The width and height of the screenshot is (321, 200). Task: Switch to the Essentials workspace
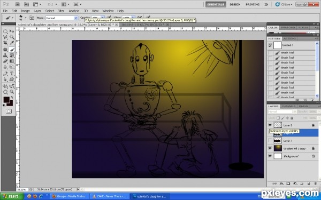tap(216, 4)
